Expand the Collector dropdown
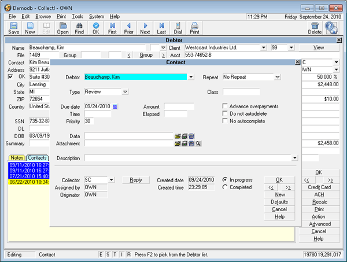Viewport: 347px width, 262px height. (x=111, y=180)
